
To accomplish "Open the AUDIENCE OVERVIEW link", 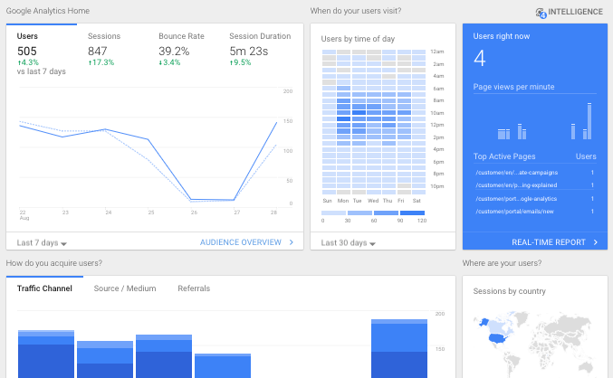I will point(241,242).
